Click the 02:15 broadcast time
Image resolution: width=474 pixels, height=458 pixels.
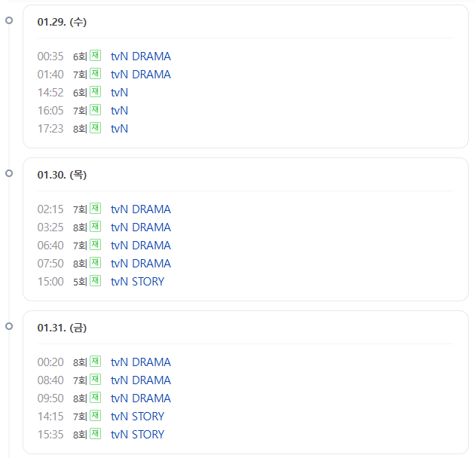[x=50, y=209]
